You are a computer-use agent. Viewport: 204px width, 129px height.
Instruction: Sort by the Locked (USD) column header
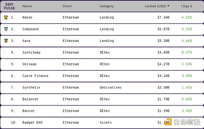tap(155, 6)
